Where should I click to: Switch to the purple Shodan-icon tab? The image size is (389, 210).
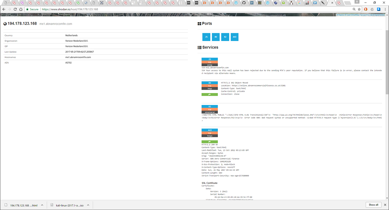pos(22,3)
